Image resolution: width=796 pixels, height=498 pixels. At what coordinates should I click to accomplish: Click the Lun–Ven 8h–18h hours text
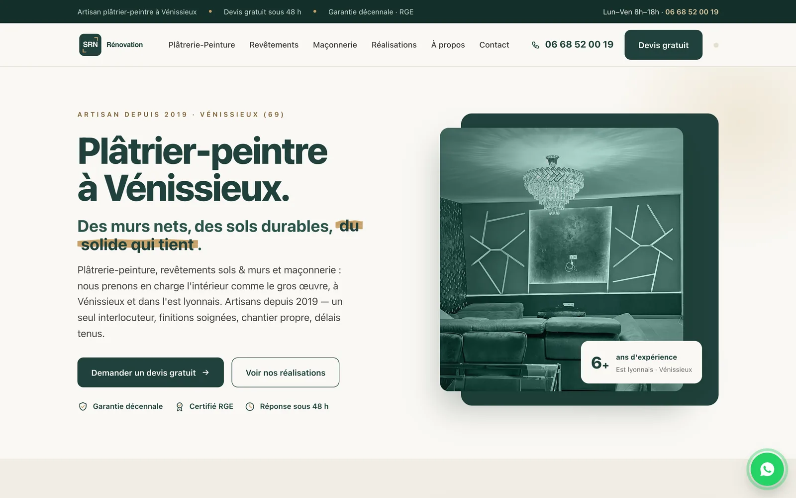631,12
